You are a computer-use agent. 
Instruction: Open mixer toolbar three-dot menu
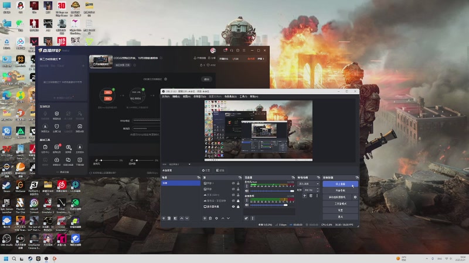253,218
